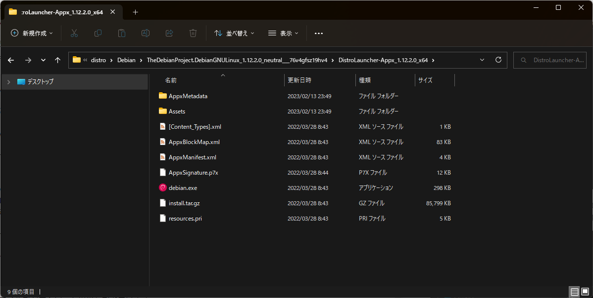Select [Content_Types].xml file icon

click(x=163, y=127)
